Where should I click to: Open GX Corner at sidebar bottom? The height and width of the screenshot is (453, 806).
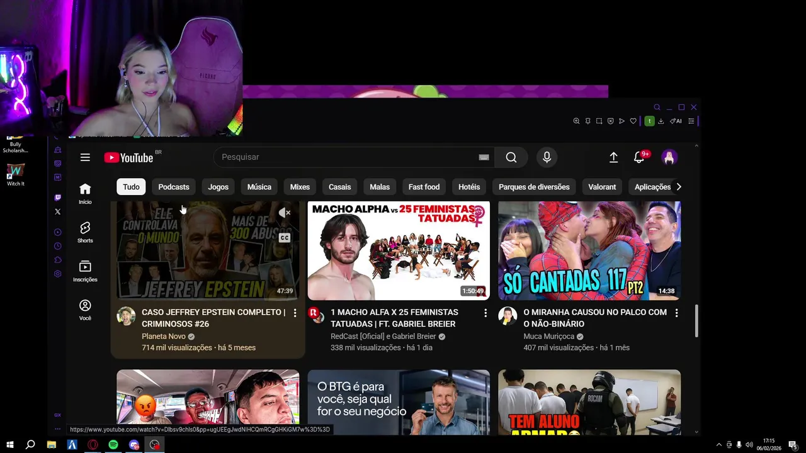[57, 415]
